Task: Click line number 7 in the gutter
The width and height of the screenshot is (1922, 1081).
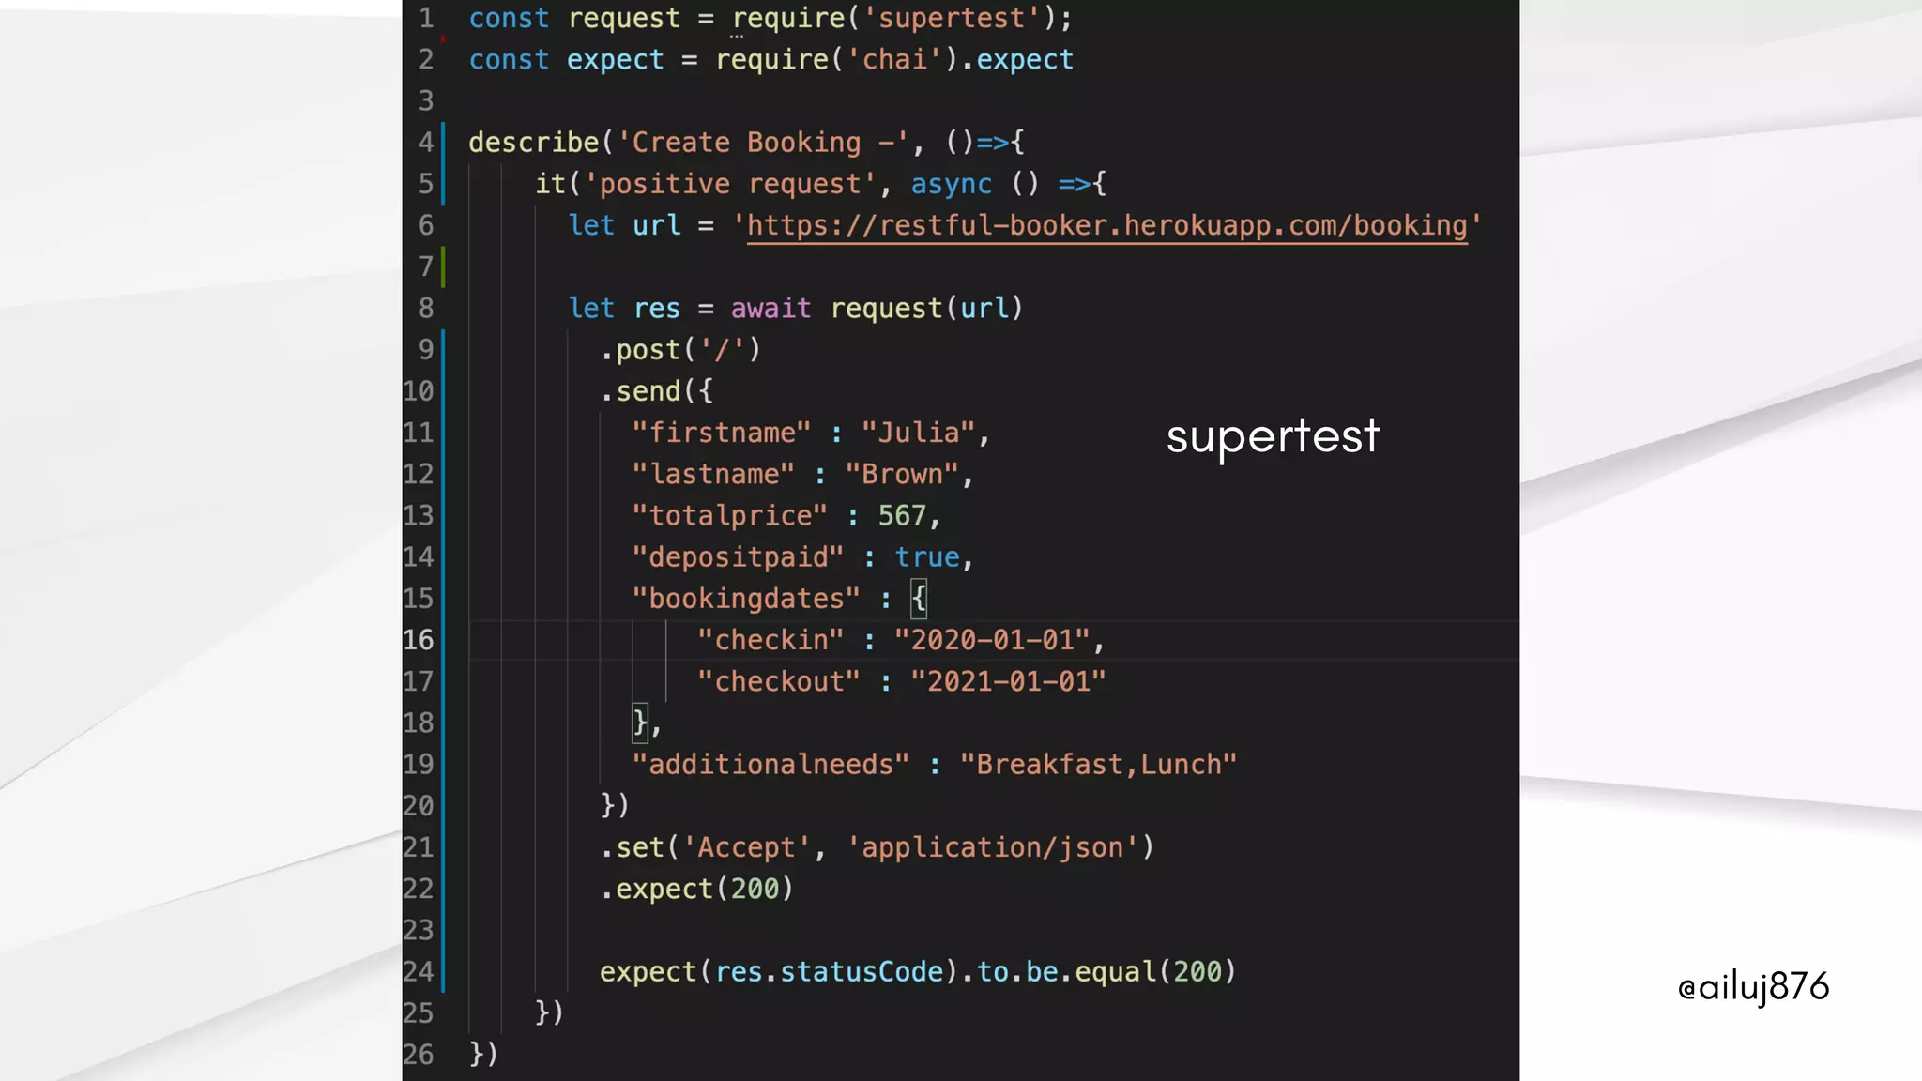Action: [x=426, y=266]
